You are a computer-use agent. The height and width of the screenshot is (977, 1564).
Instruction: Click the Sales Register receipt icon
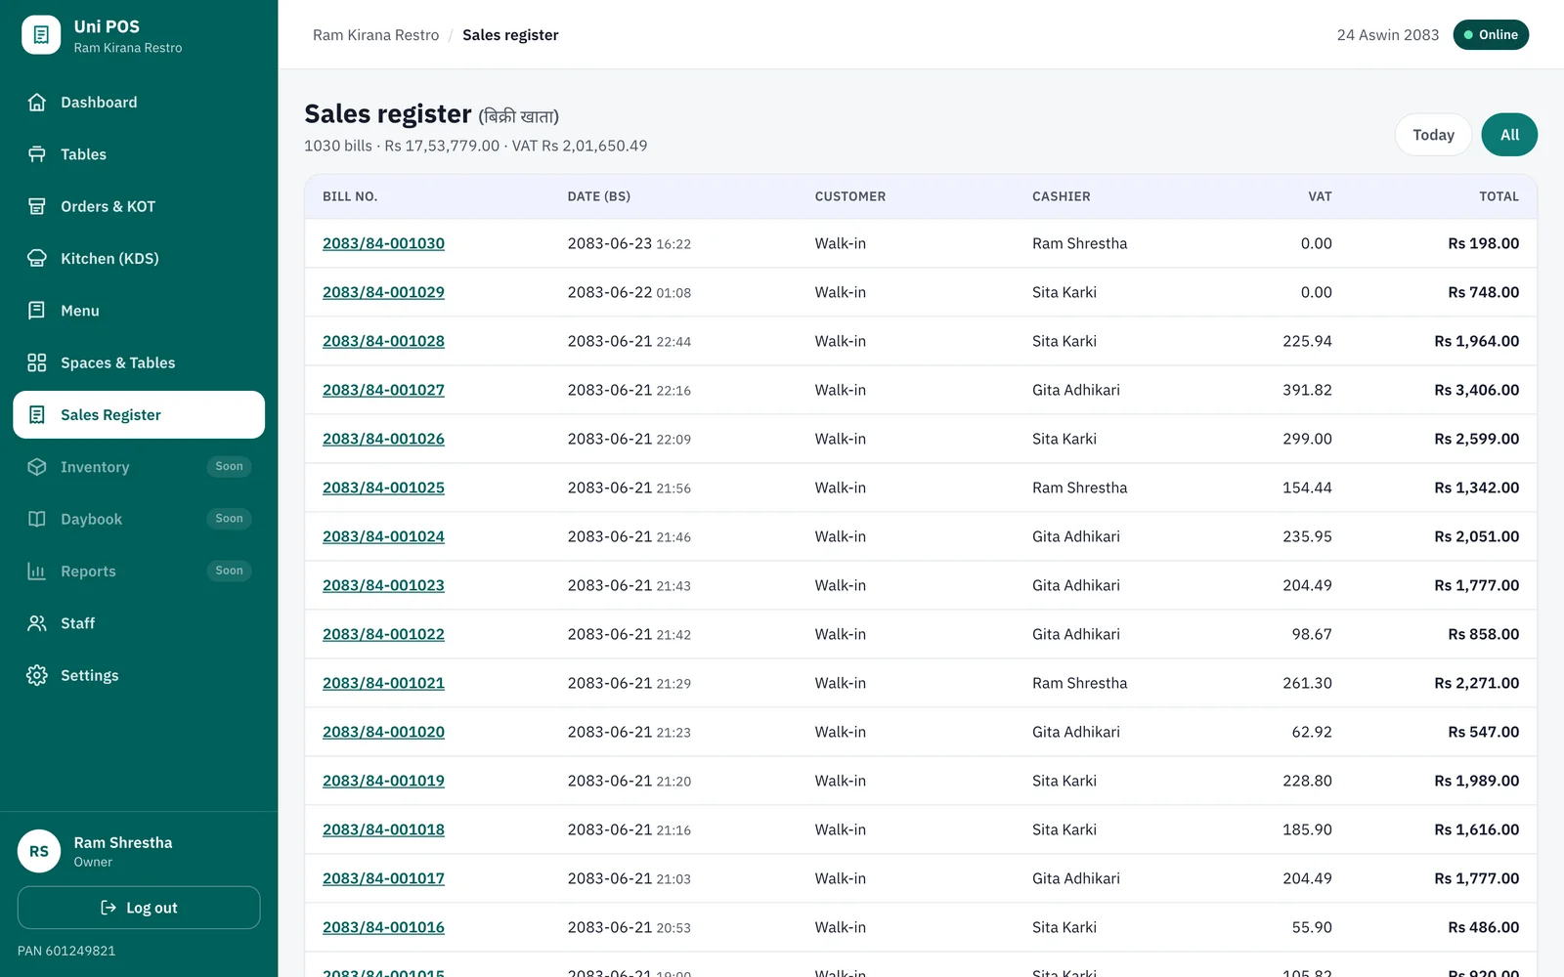[x=37, y=415]
